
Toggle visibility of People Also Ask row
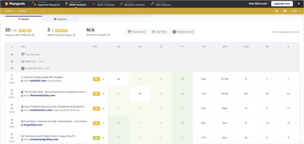point(12,68)
